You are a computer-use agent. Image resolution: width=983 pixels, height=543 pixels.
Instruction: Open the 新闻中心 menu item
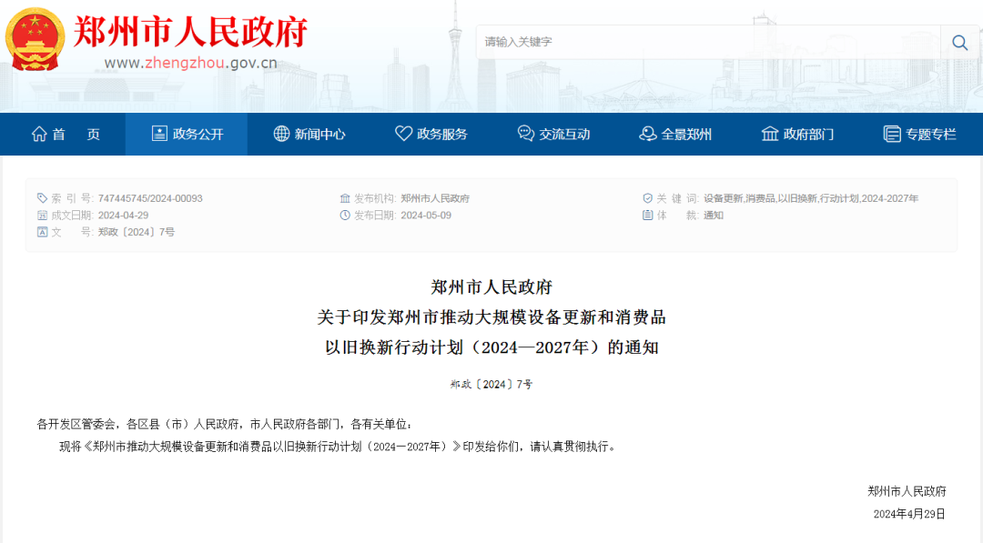[309, 134]
